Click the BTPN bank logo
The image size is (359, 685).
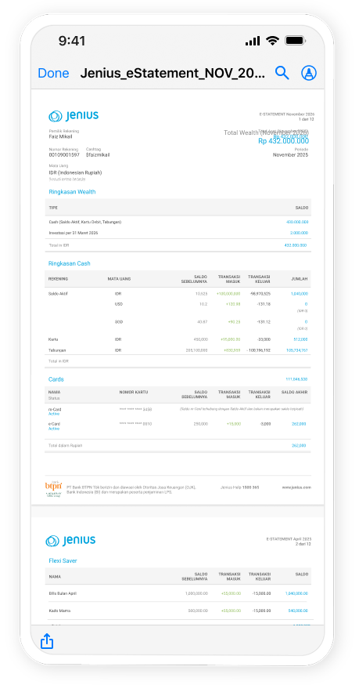(x=54, y=488)
